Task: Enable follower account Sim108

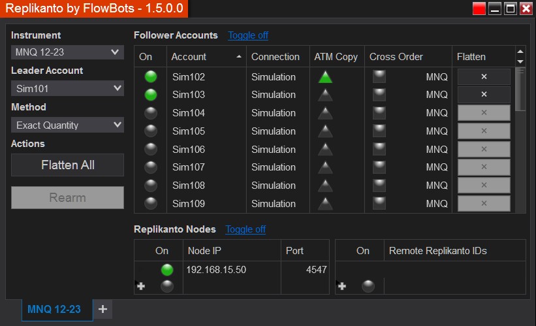Action: (x=151, y=185)
